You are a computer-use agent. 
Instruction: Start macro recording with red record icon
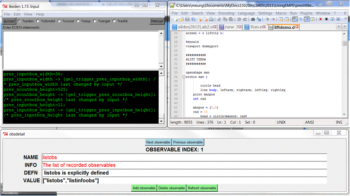(320, 19)
